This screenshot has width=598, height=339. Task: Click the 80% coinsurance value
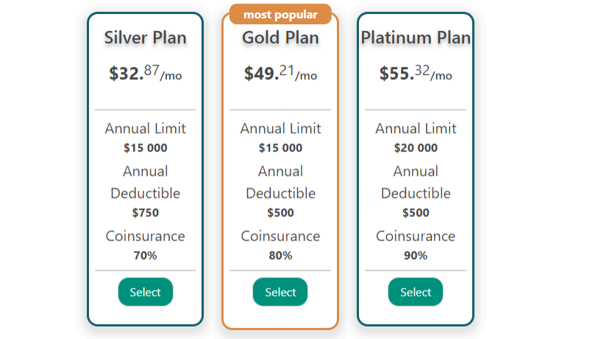(280, 256)
